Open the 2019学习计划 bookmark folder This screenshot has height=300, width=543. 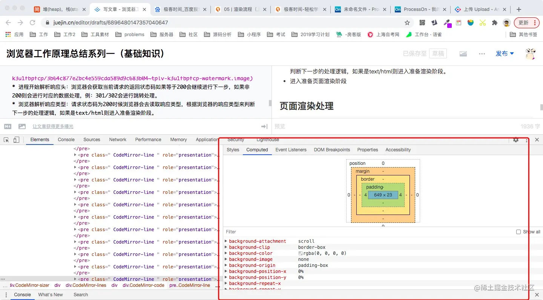[310, 34]
